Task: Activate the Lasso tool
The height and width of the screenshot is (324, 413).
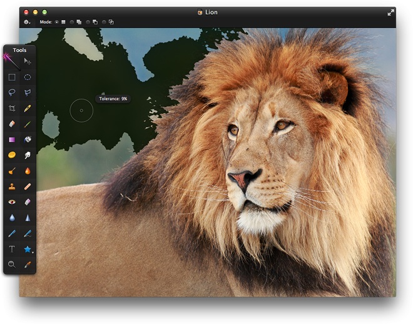Action: pos(12,93)
